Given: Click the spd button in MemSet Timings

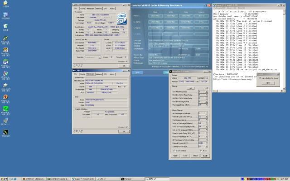Looking at the screenshot, I should pyautogui.click(x=190, y=88).
